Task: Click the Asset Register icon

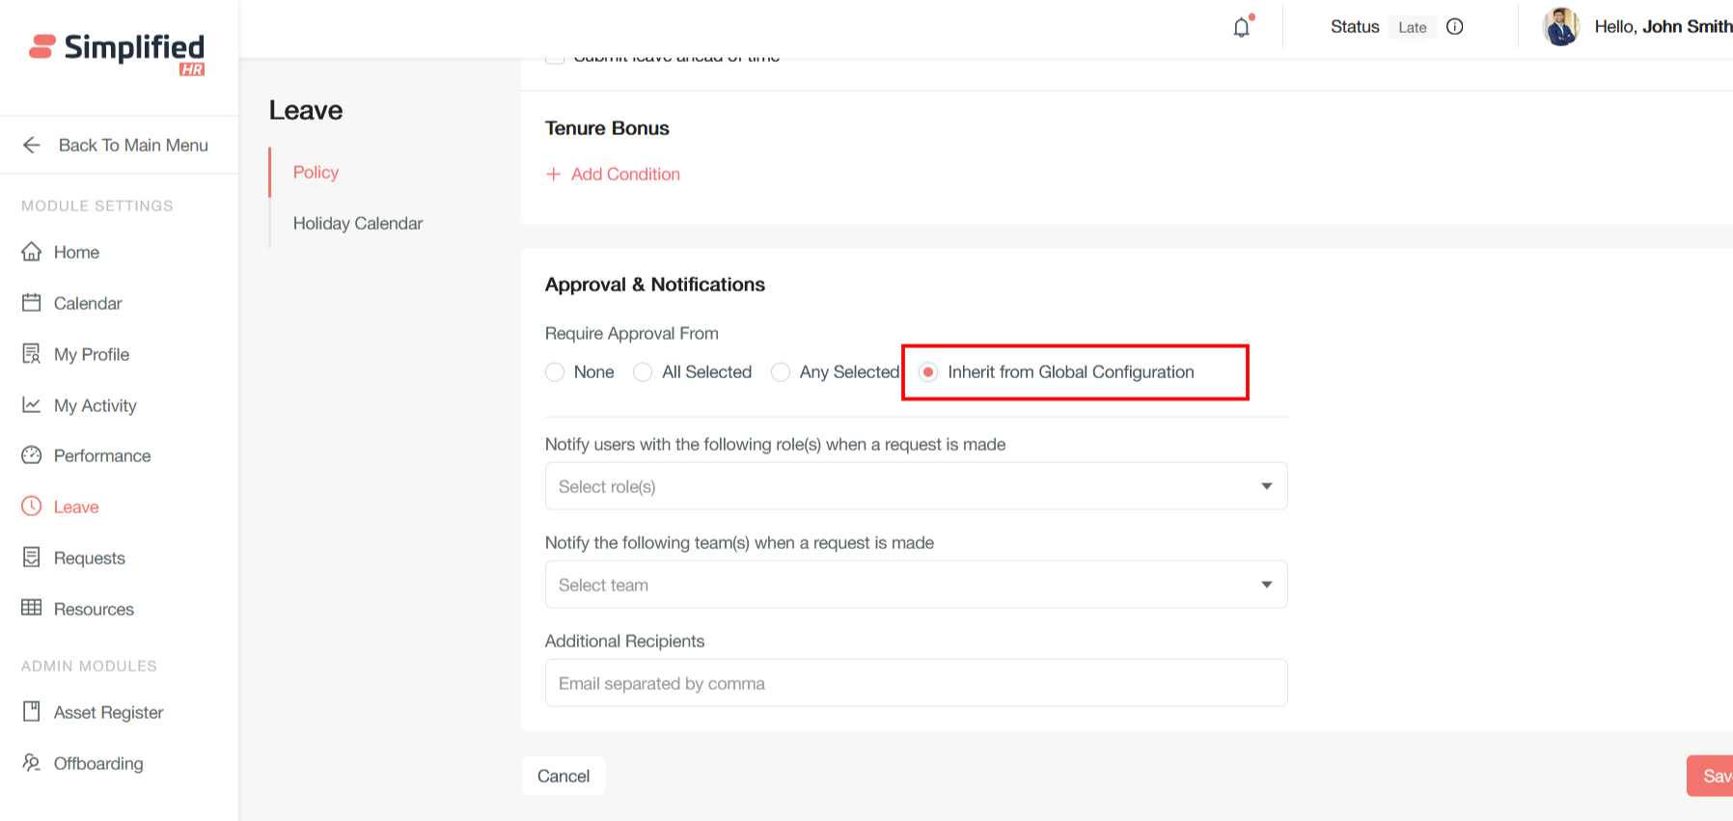Action: point(32,711)
